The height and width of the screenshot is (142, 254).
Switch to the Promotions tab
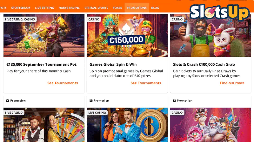(x=137, y=8)
